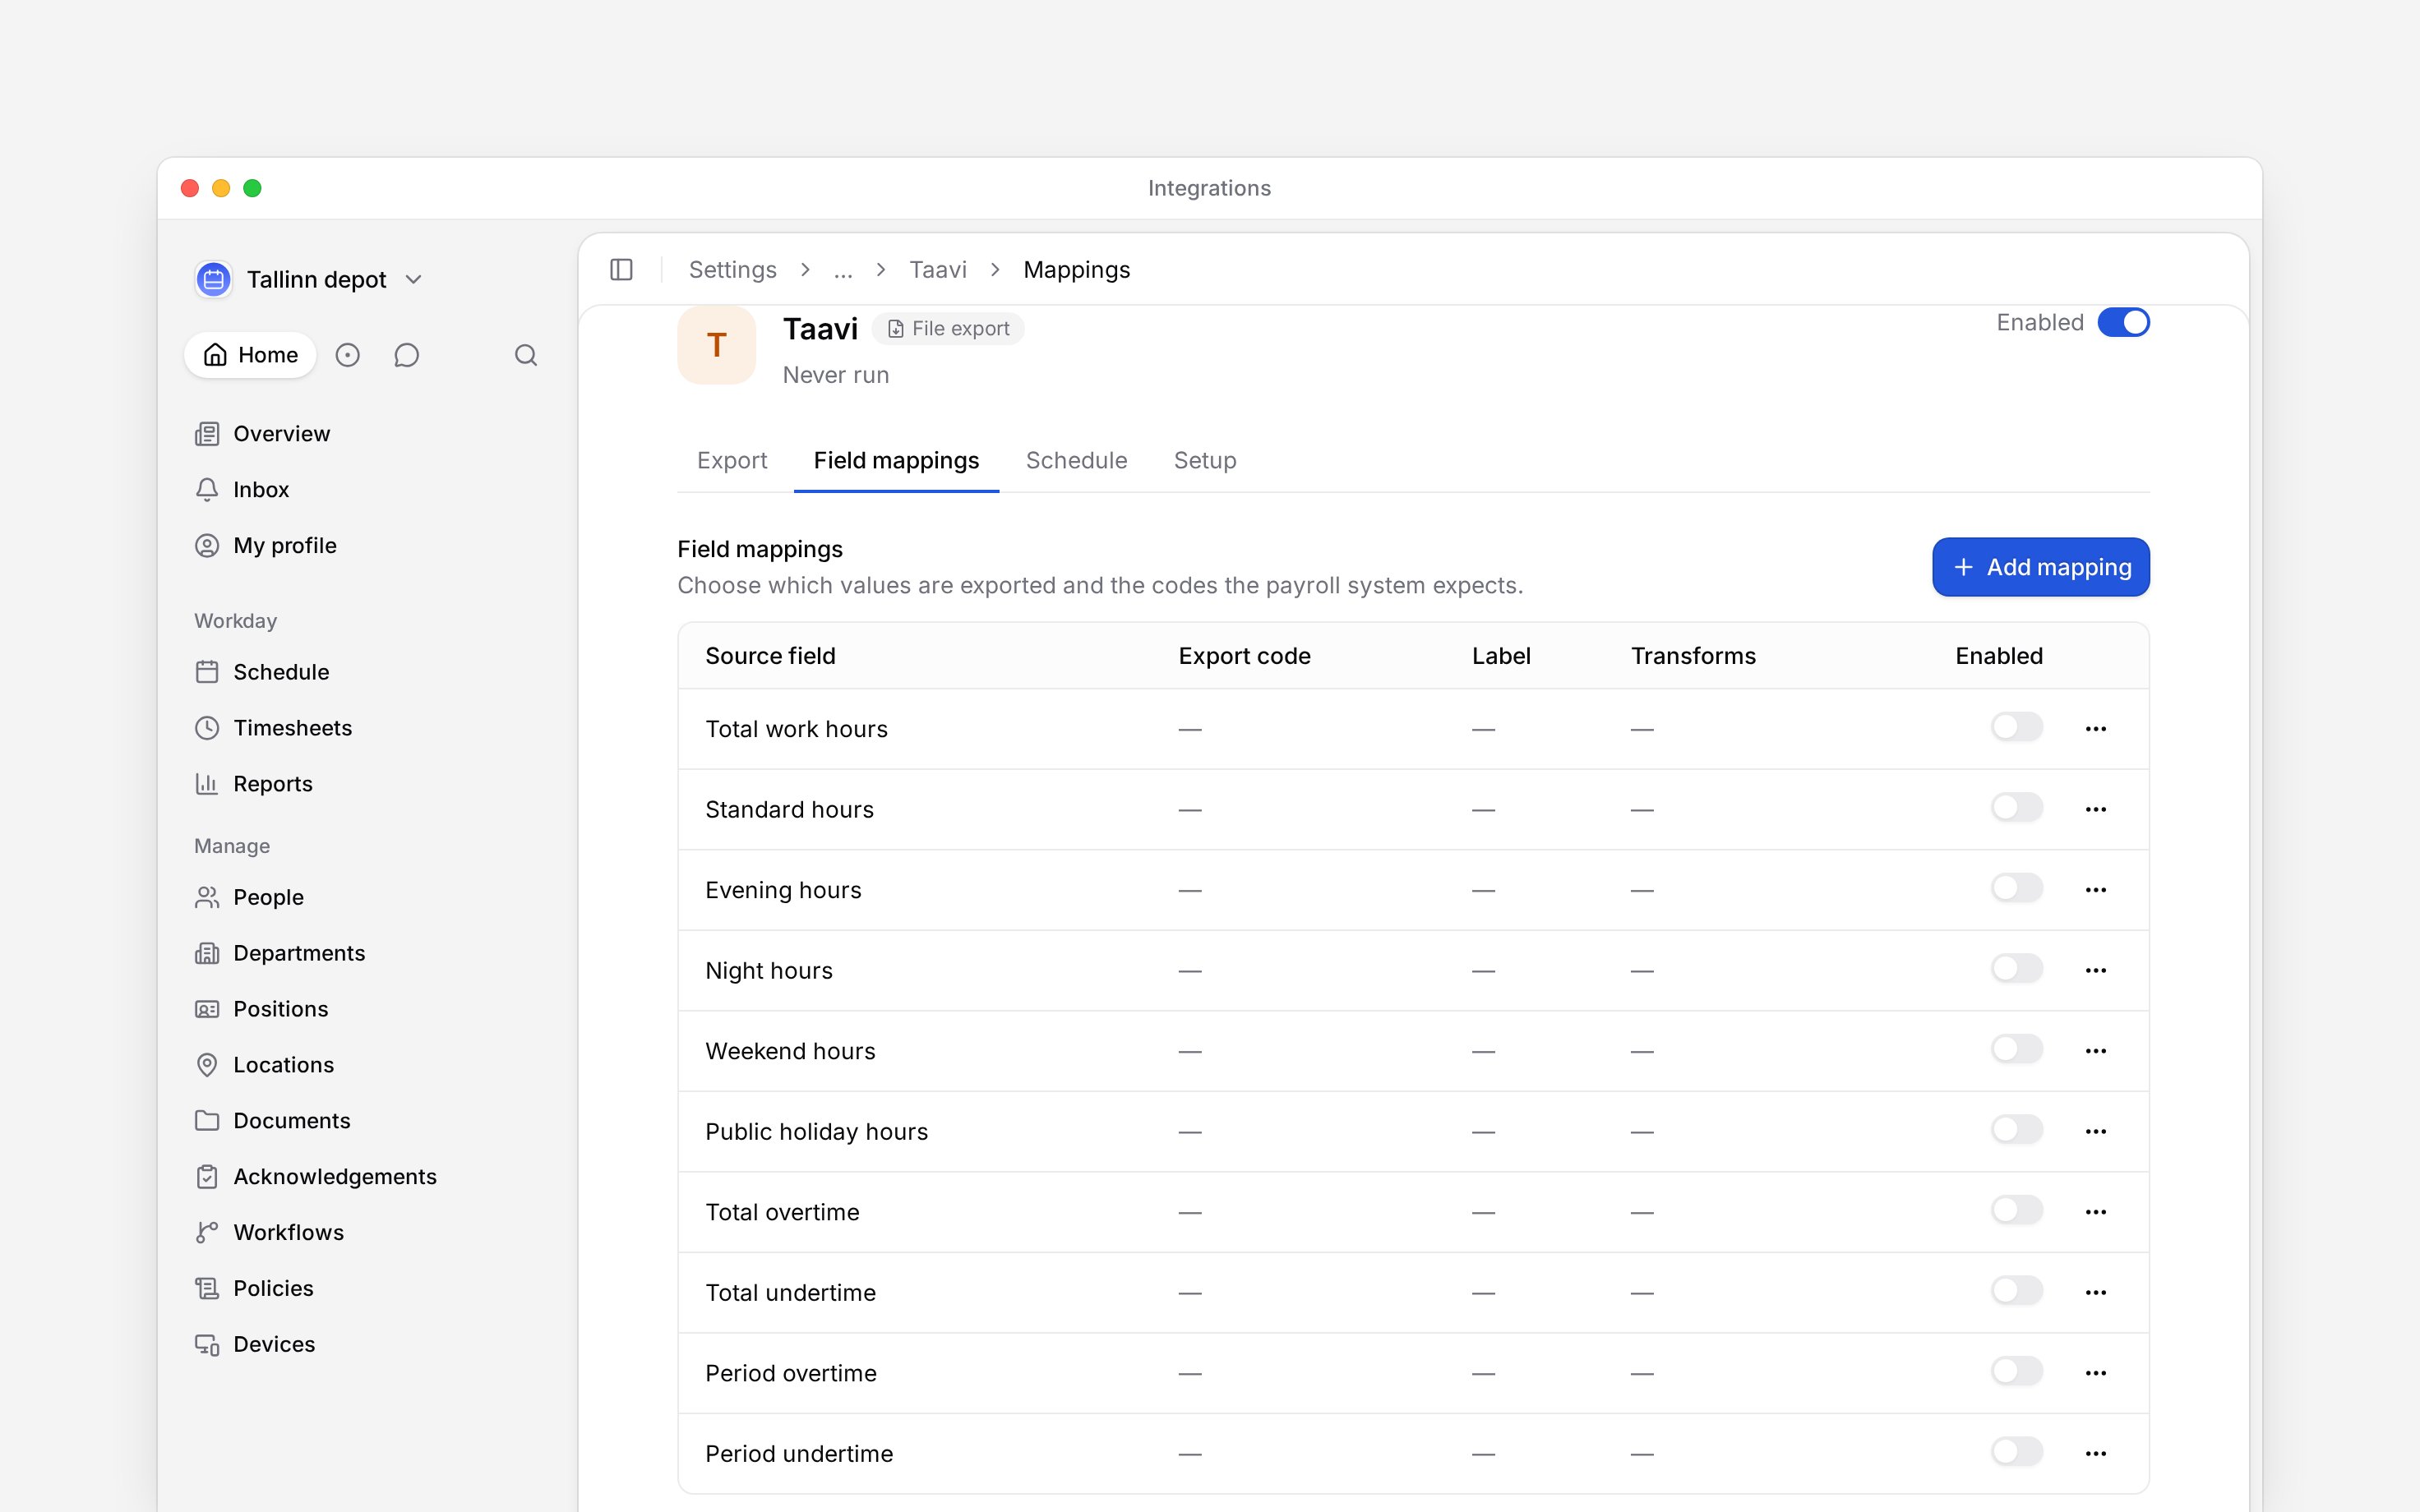Enable the Total work hours mapping
Image resolution: width=2420 pixels, height=1512 pixels.
click(x=2016, y=727)
